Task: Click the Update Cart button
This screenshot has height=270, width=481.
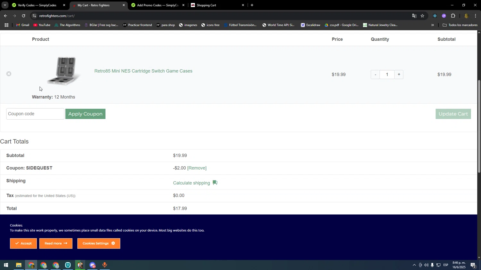Action: click(453, 114)
